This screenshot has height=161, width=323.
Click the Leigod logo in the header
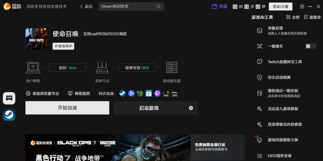pyautogui.click(x=12, y=7)
